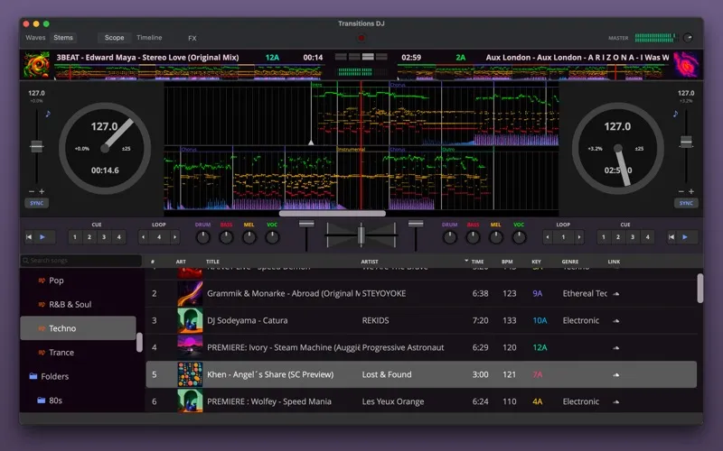Click the red record indicator at top

[x=361, y=38]
